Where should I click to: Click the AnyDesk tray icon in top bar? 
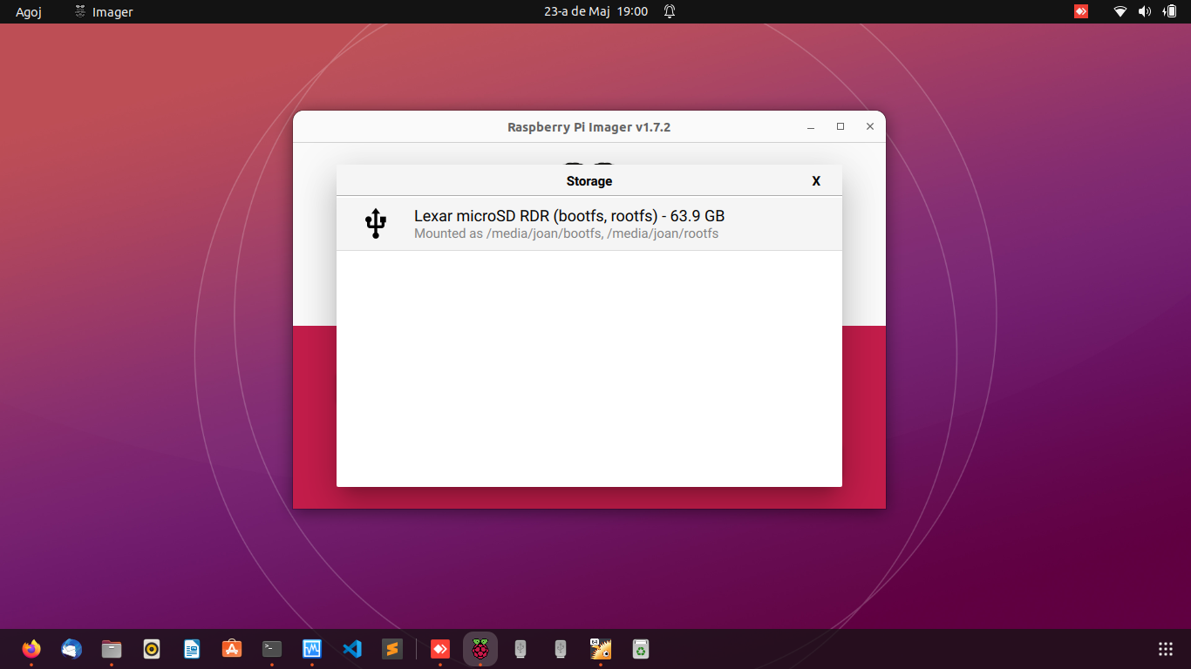[x=1081, y=11]
